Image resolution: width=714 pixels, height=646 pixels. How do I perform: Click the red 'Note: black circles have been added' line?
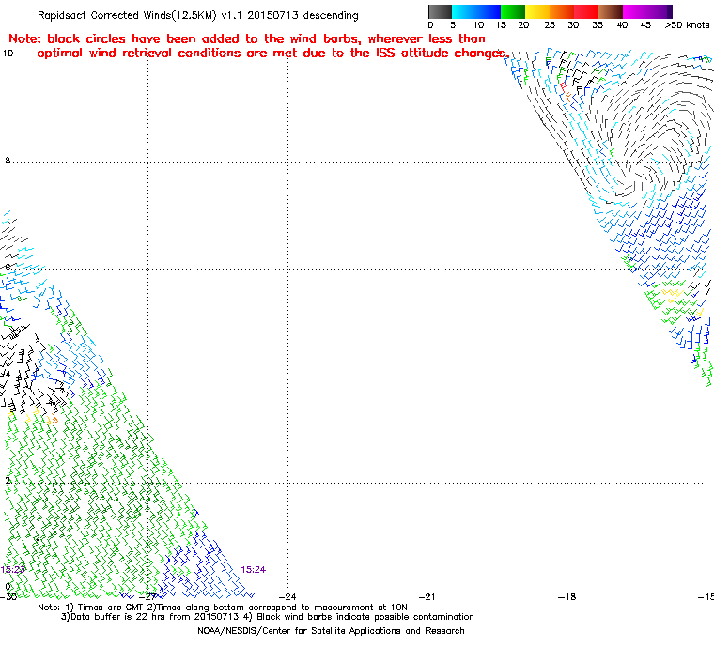coord(247,38)
